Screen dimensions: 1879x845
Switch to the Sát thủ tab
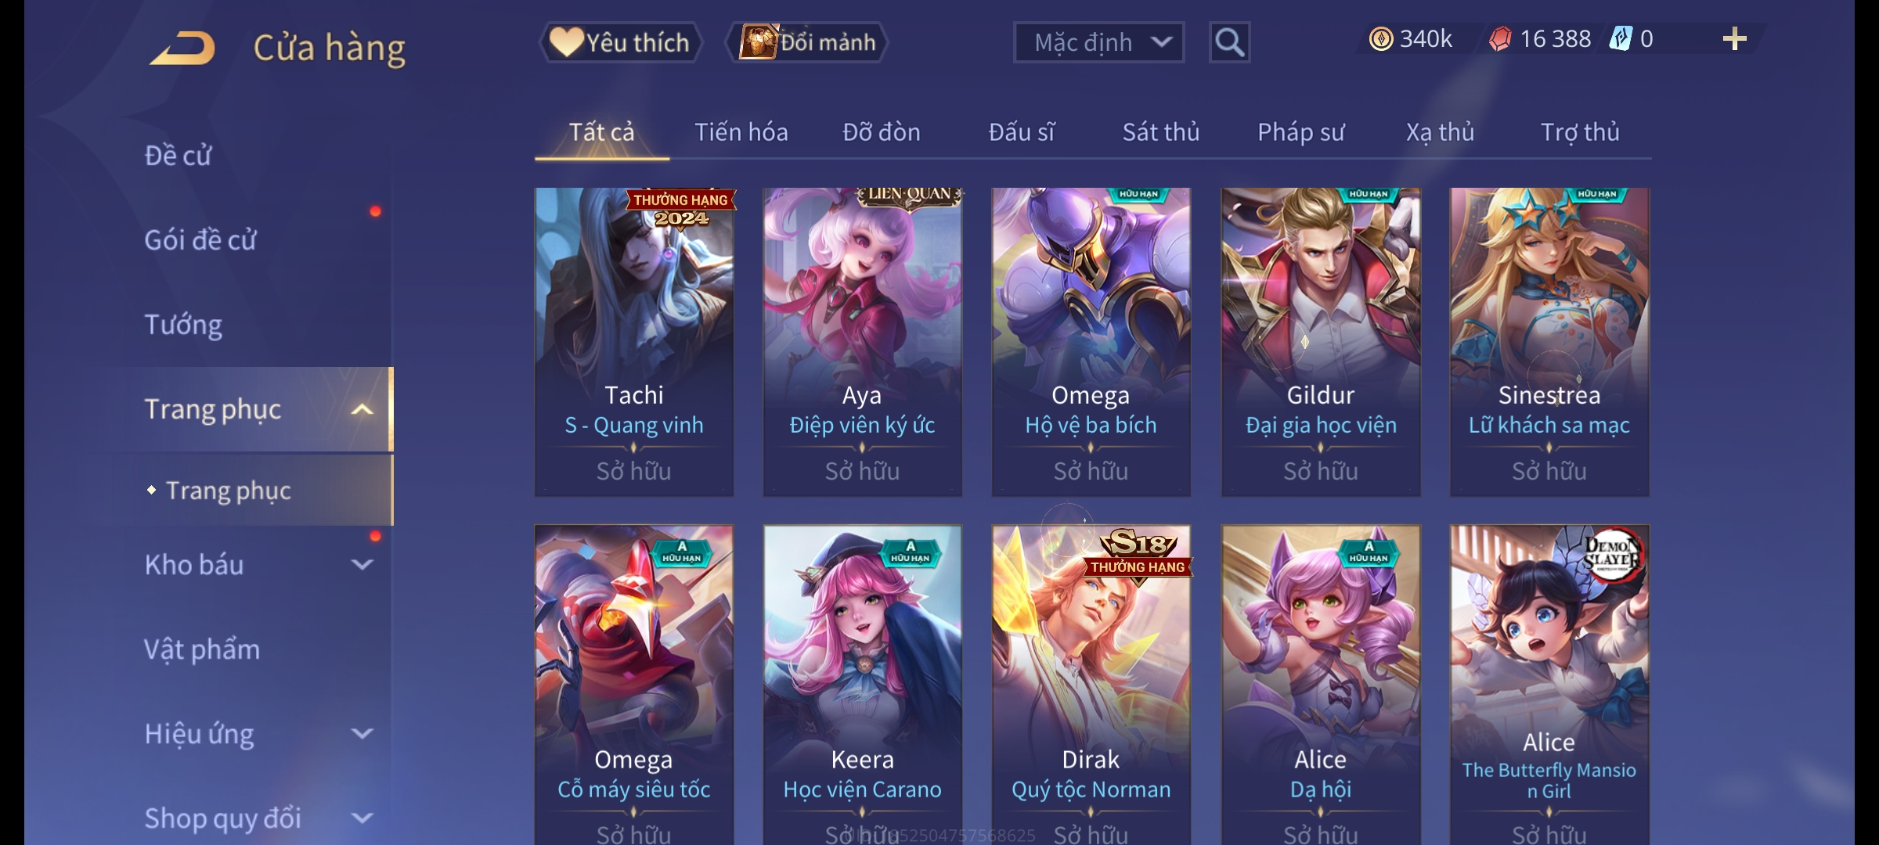1160,132
